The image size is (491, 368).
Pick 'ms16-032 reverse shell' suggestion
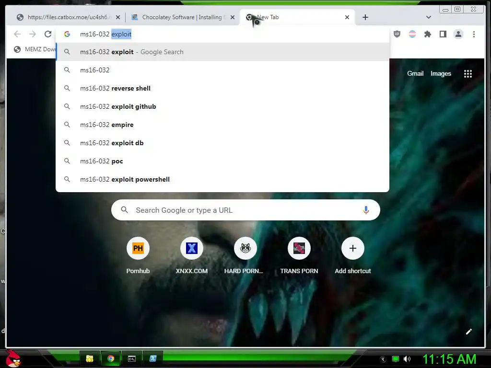tap(222, 88)
